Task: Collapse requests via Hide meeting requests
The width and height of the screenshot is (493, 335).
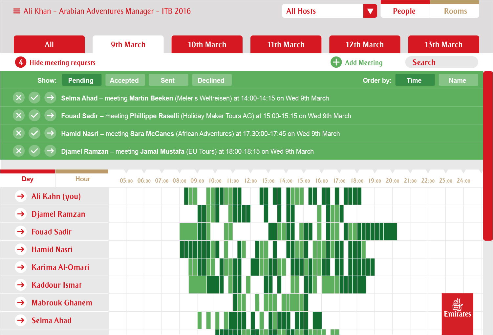Action: coord(62,62)
